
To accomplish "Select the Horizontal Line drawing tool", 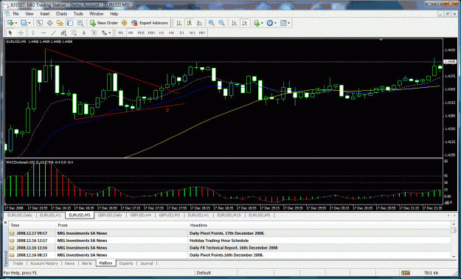I will pos(44,32).
